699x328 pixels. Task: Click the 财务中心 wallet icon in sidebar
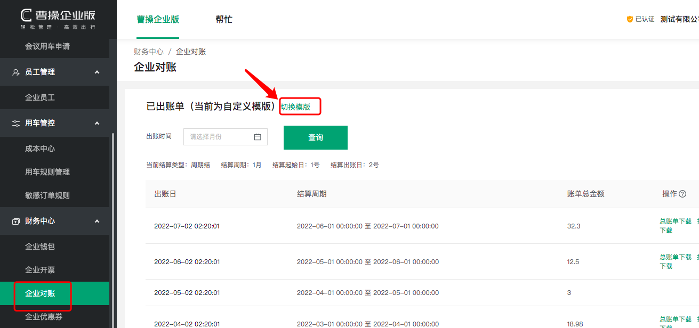click(16, 221)
